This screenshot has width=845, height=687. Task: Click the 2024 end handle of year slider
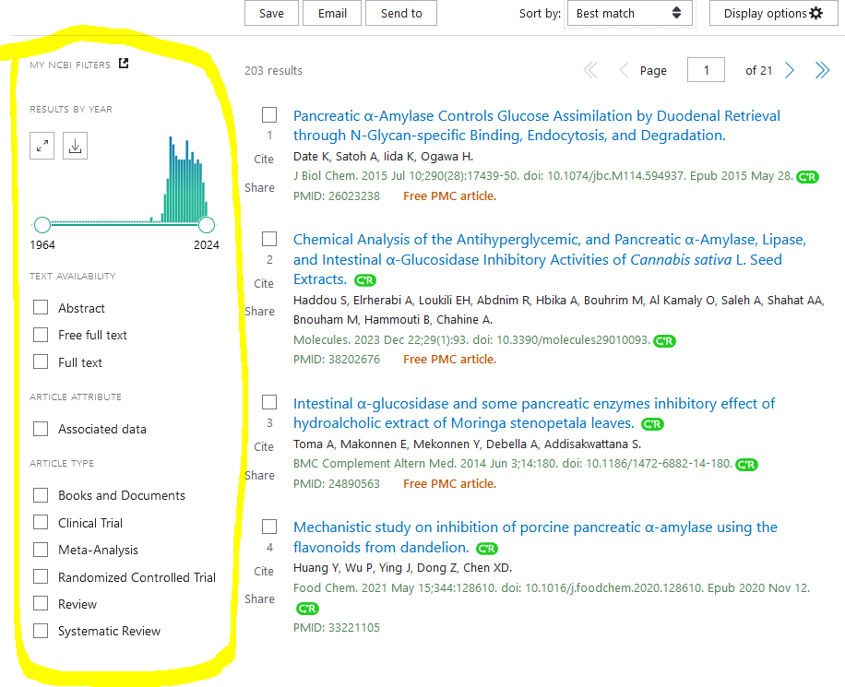(207, 224)
